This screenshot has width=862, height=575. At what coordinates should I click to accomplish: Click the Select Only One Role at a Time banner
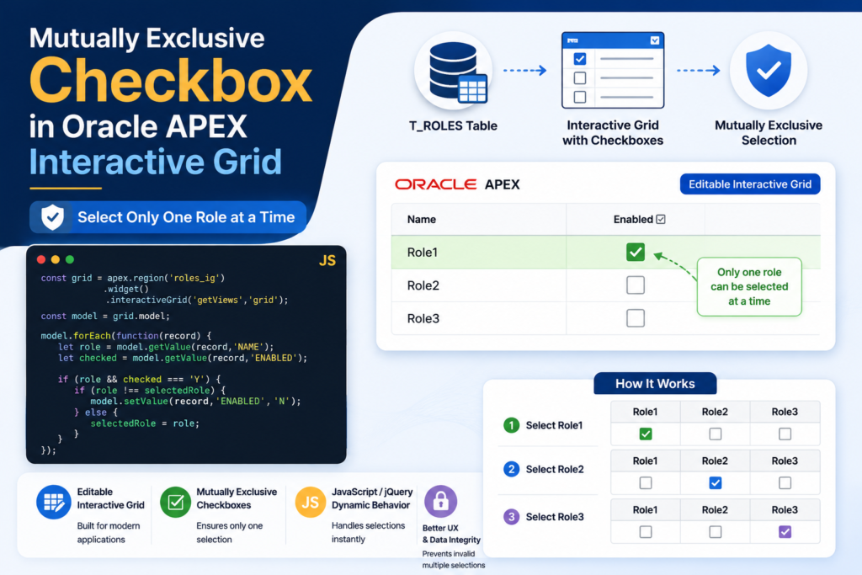[168, 217]
